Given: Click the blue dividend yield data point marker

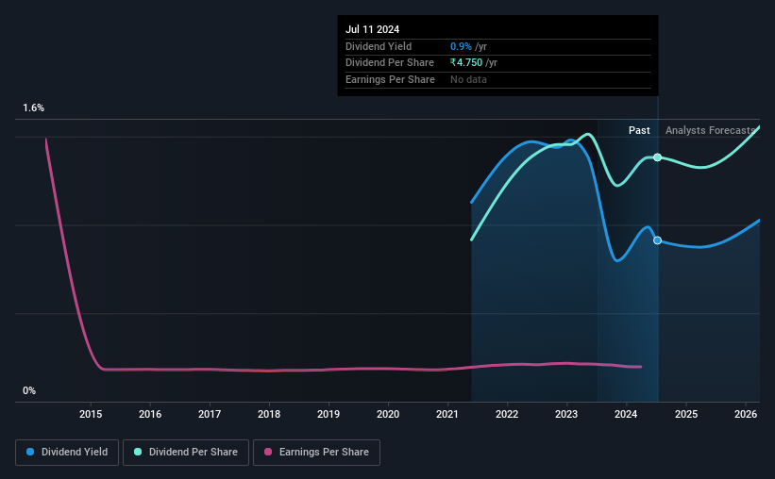Looking at the screenshot, I should [657, 240].
